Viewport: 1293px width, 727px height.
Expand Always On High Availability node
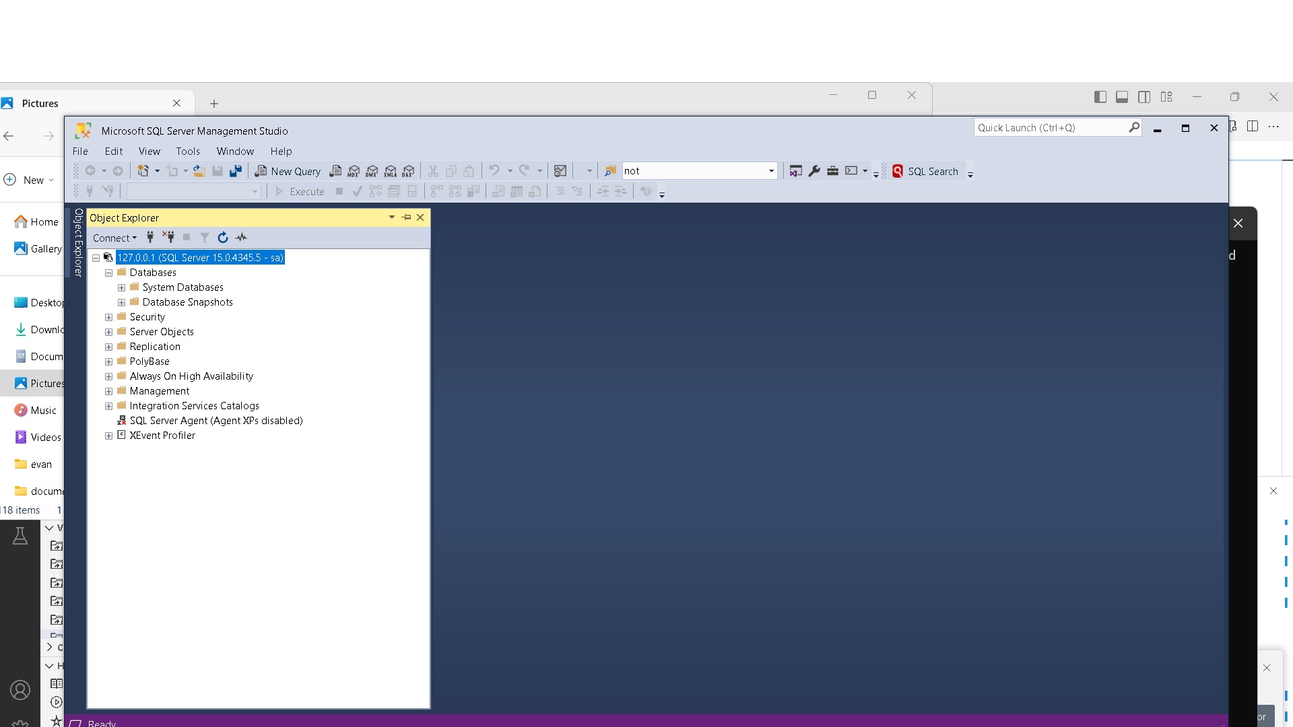click(x=108, y=376)
